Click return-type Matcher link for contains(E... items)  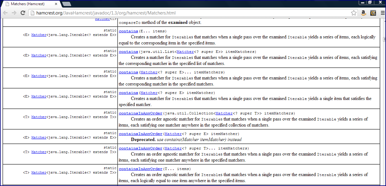click(39, 35)
